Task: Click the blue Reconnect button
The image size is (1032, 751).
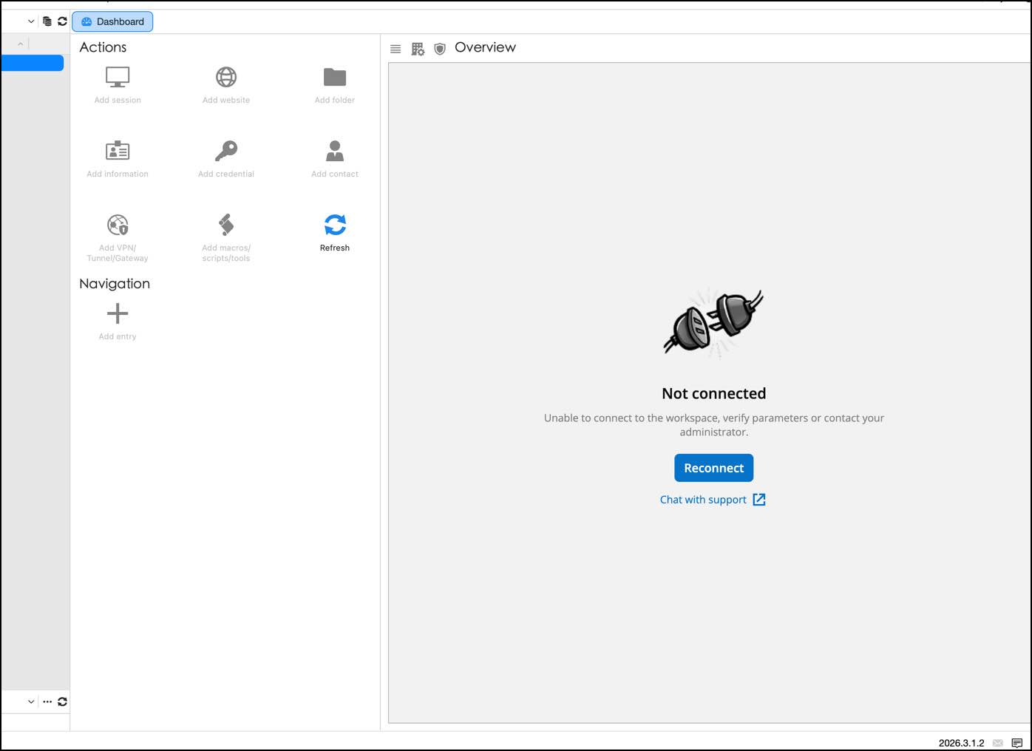Action: pos(713,468)
